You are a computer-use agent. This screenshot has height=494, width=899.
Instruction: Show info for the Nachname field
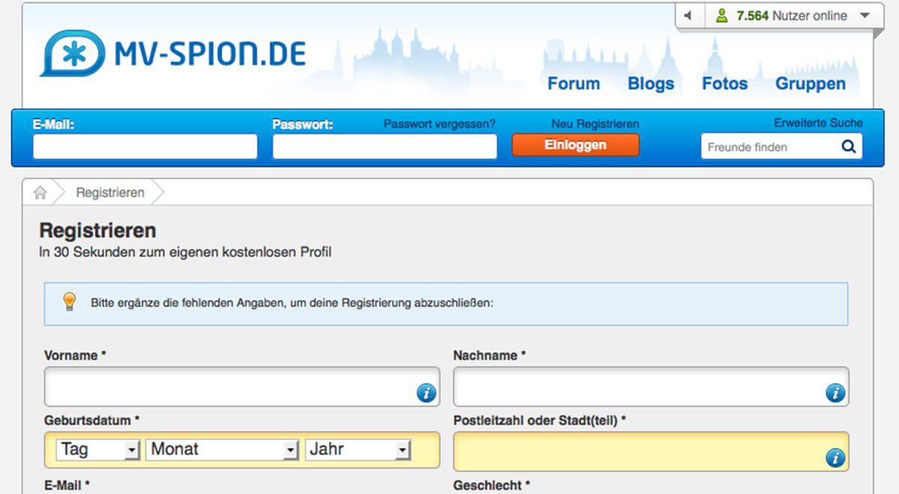coord(835,393)
